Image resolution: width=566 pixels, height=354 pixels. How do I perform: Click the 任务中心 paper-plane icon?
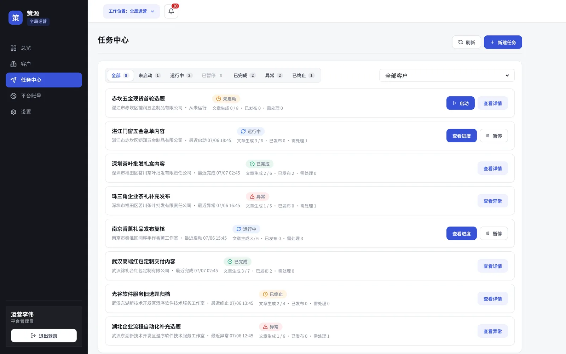pos(13,80)
